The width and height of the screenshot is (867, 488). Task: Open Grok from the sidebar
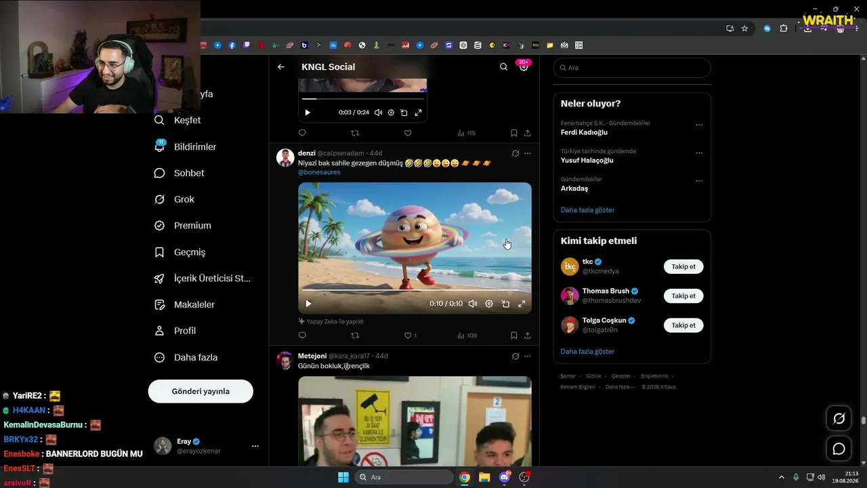(x=174, y=199)
